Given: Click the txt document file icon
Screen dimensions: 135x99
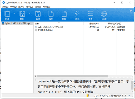Looking at the screenshot, I should click(36, 30).
